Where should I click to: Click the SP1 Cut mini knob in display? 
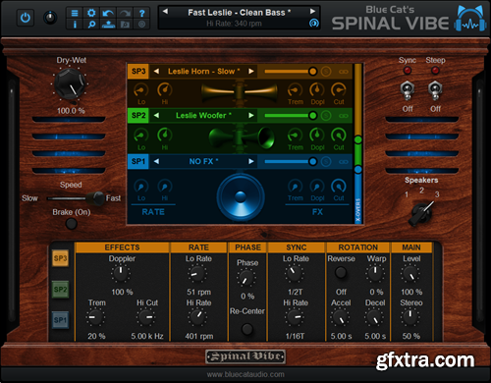click(x=339, y=187)
